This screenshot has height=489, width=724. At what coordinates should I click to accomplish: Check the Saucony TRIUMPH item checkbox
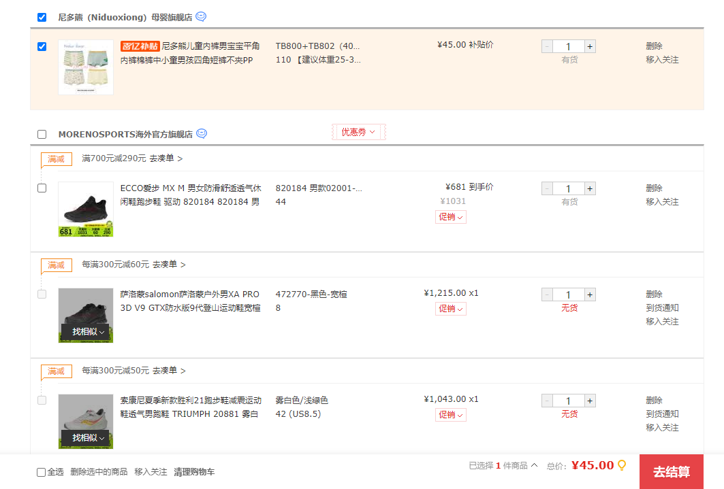pos(42,400)
